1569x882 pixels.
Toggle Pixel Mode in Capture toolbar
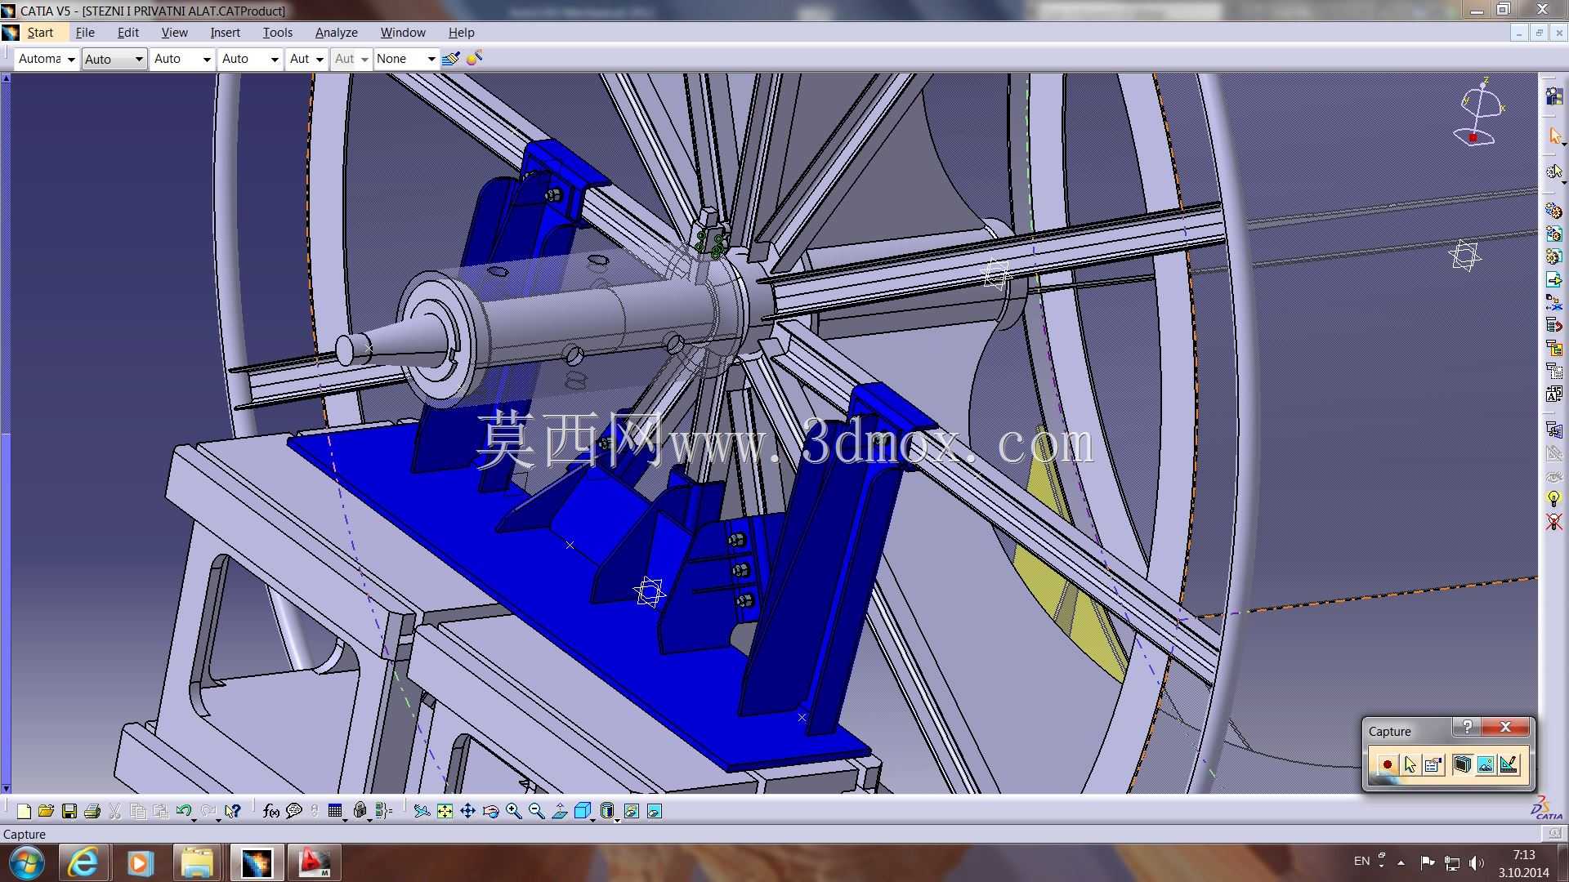(x=1486, y=765)
